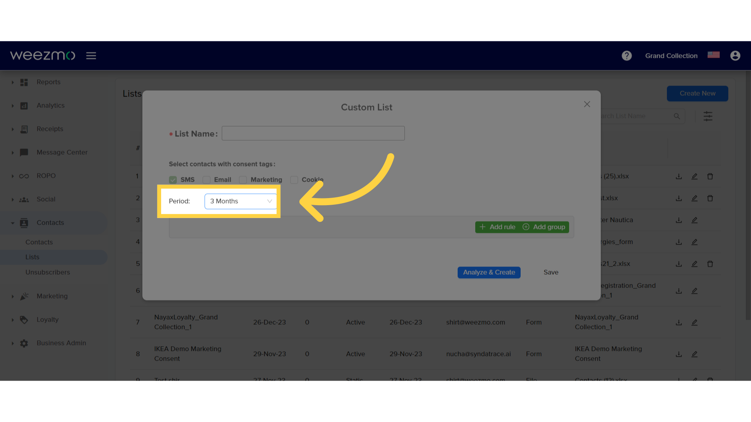
Task: Click the ROPO infinity icon
Action: pyautogui.click(x=24, y=176)
